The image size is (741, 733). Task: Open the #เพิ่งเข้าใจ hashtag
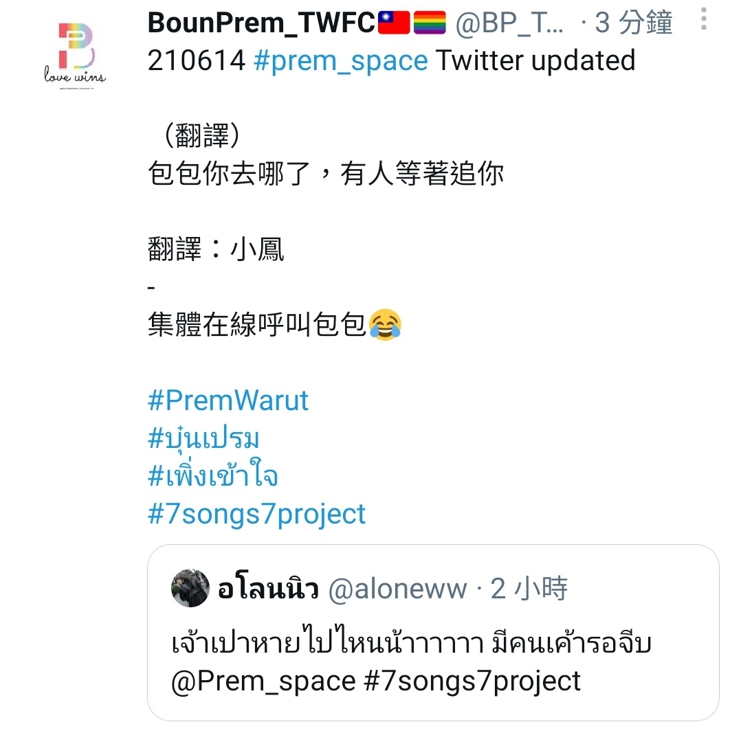coord(212,474)
